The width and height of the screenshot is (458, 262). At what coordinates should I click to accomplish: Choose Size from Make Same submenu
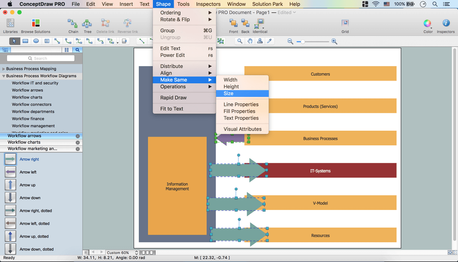[x=242, y=93]
